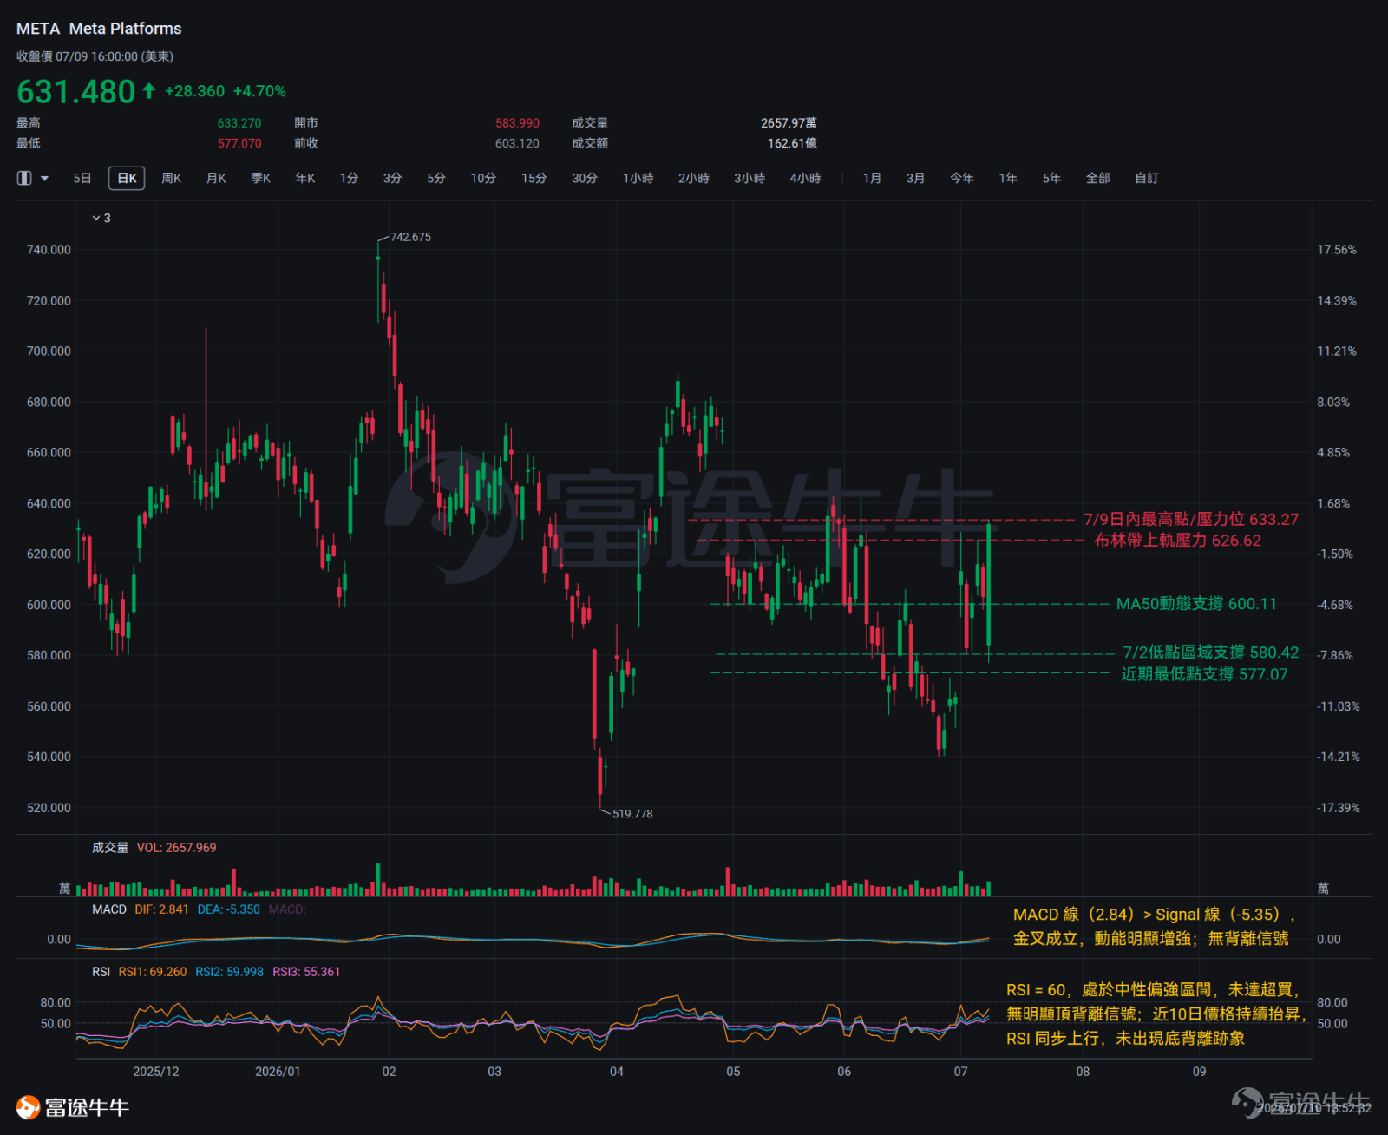1388x1135 pixels.
Task: Click the RSI3: 55.361 value
Action: pyautogui.click(x=306, y=972)
